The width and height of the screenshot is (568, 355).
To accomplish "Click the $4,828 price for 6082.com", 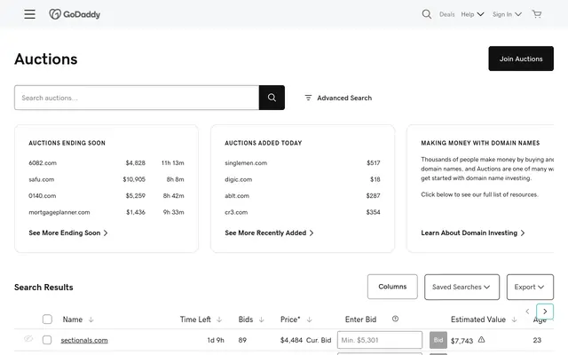I will [x=136, y=163].
